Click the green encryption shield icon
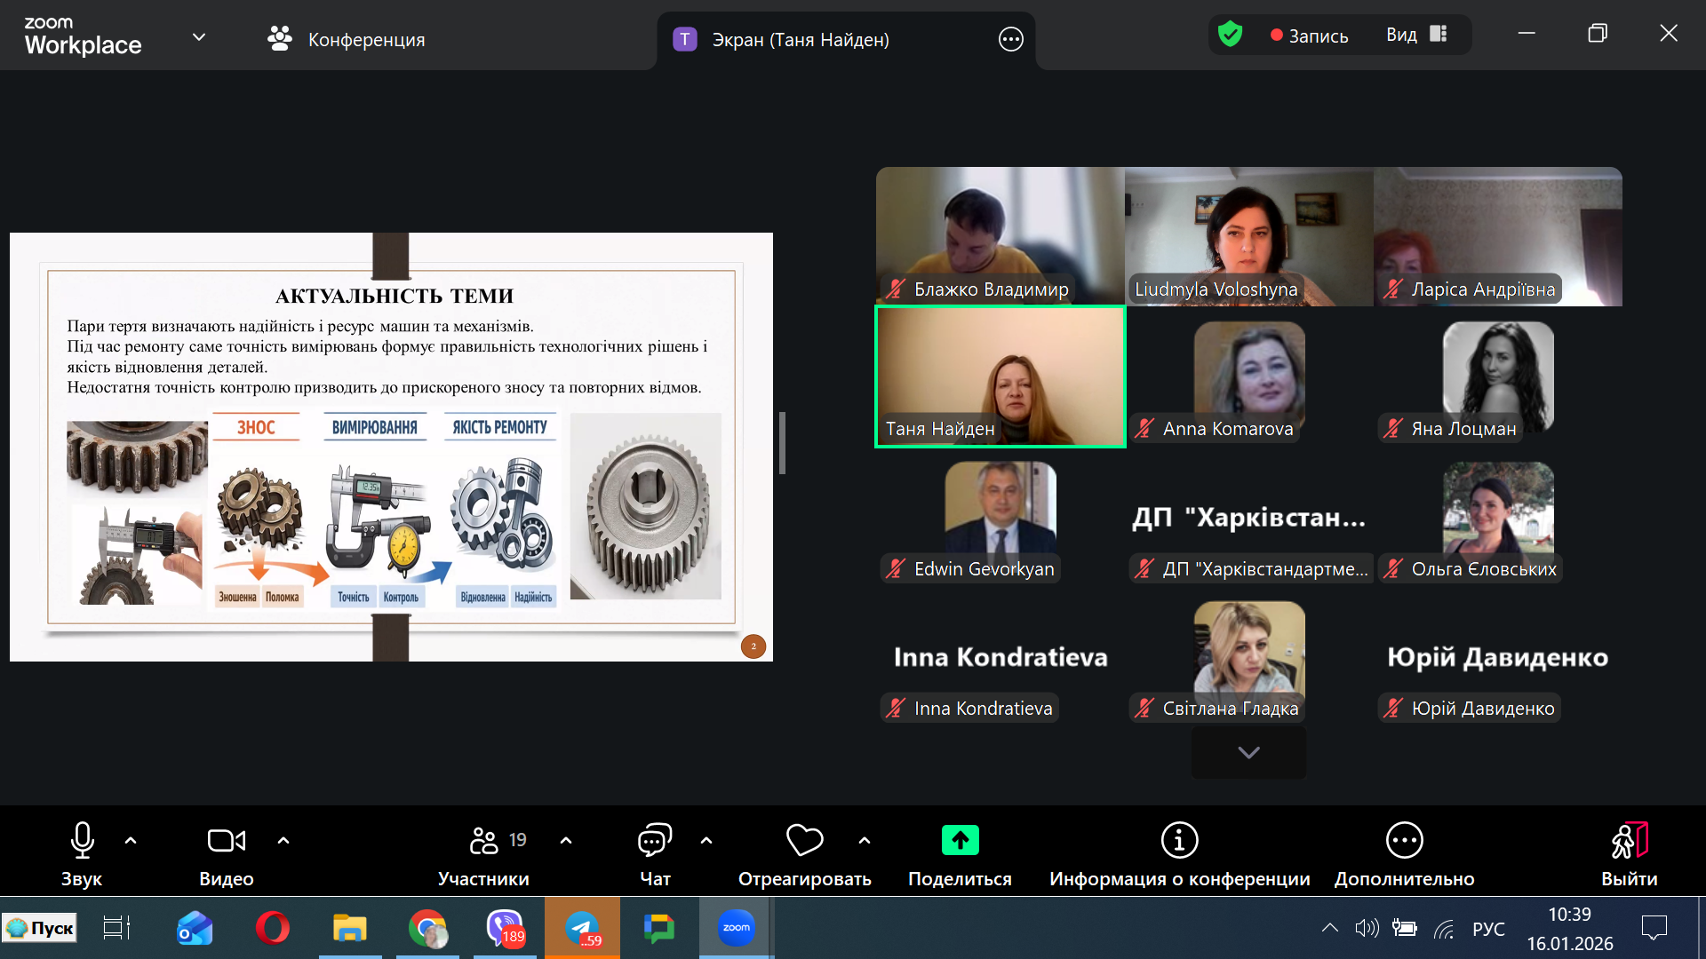Viewport: 1706px width, 959px height. tap(1230, 36)
